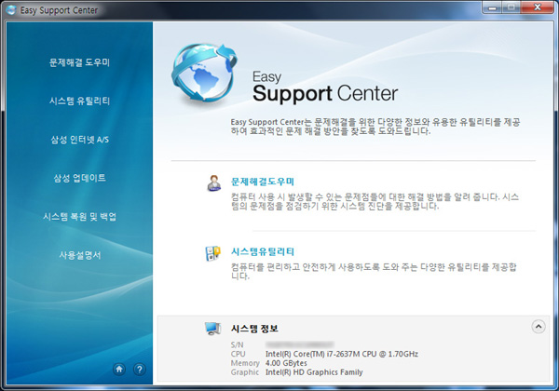The height and width of the screenshot is (391, 559).
Task: Open 시스템 복원 및 백업 sidebar item
Action: coord(79,217)
